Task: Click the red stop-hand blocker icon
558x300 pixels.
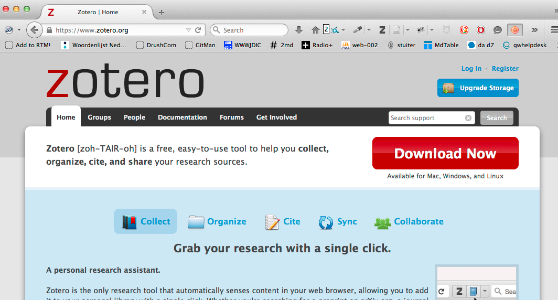Action: [481, 30]
